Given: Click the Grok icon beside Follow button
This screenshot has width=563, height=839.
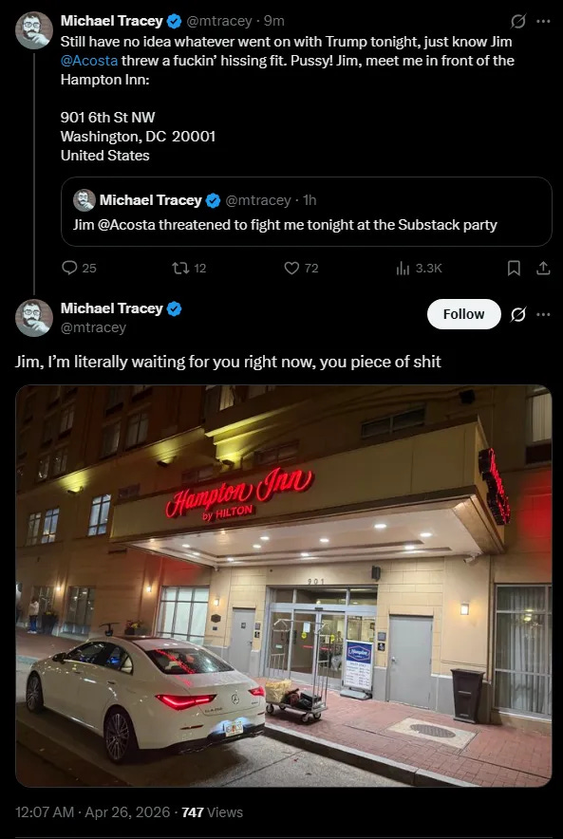Looking at the screenshot, I should [517, 315].
